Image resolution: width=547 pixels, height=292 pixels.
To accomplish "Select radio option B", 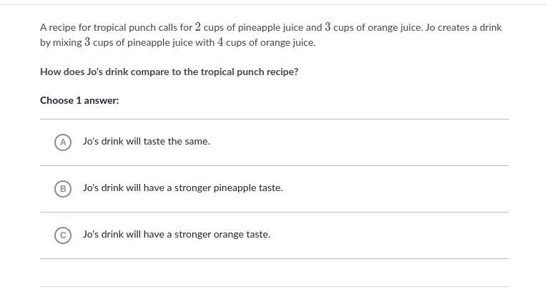I will [63, 188].
